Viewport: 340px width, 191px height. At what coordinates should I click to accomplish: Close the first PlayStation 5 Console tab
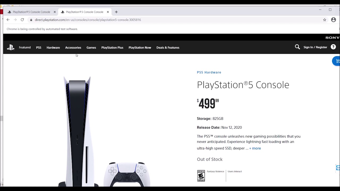point(55,12)
